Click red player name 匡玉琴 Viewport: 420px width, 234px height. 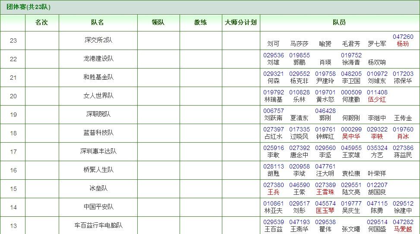(x=325, y=211)
